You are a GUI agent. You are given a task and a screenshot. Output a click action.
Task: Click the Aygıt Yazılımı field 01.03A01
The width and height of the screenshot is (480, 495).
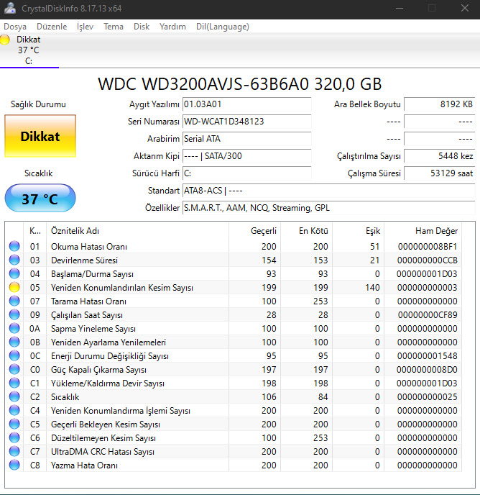pos(247,104)
